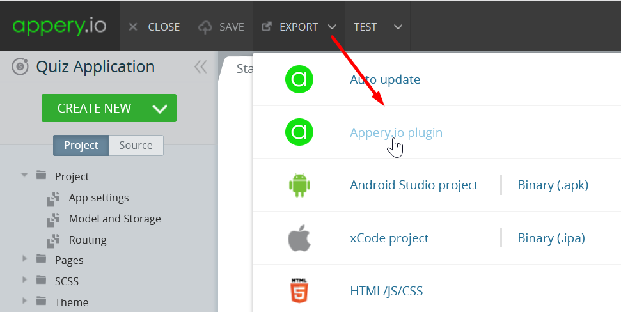The width and height of the screenshot is (621, 312).
Task: Collapse the left panel with double chevron
Action: (x=201, y=67)
